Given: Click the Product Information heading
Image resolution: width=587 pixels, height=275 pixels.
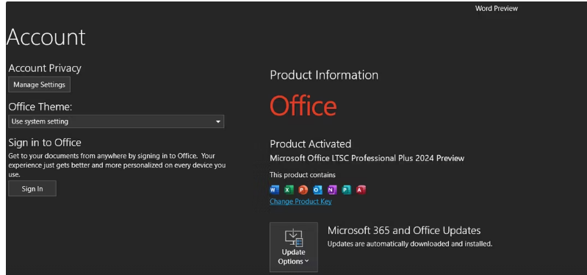Looking at the screenshot, I should click(x=324, y=75).
